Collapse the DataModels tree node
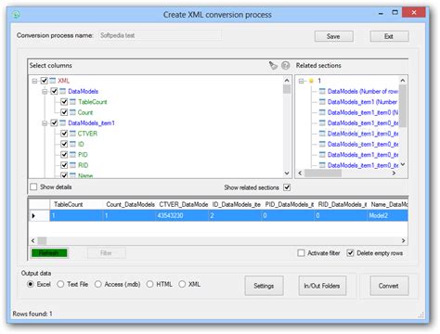This screenshot has width=440, height=334. [45, 92]
